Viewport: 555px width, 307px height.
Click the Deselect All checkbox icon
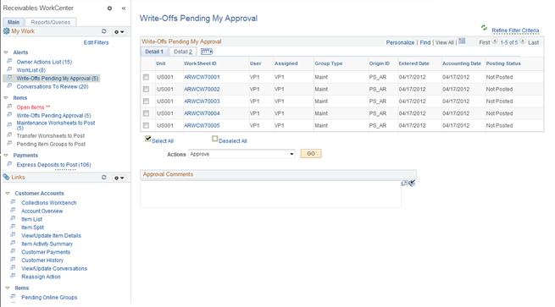215,139
